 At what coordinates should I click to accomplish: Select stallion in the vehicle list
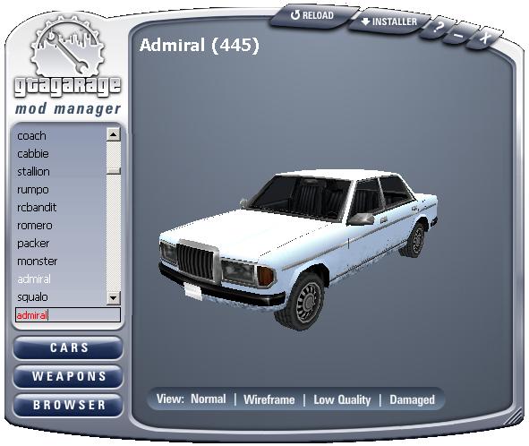pos(33,172)
